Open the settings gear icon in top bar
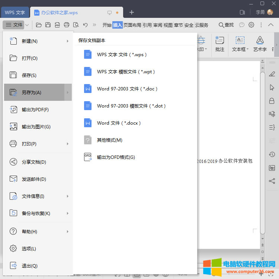 (x=251, y=25)
